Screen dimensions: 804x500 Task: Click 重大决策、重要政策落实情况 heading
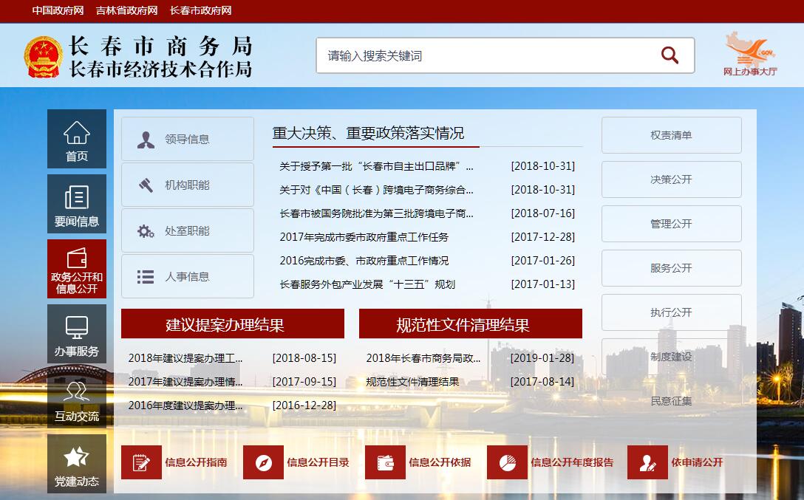coord(368,133)
